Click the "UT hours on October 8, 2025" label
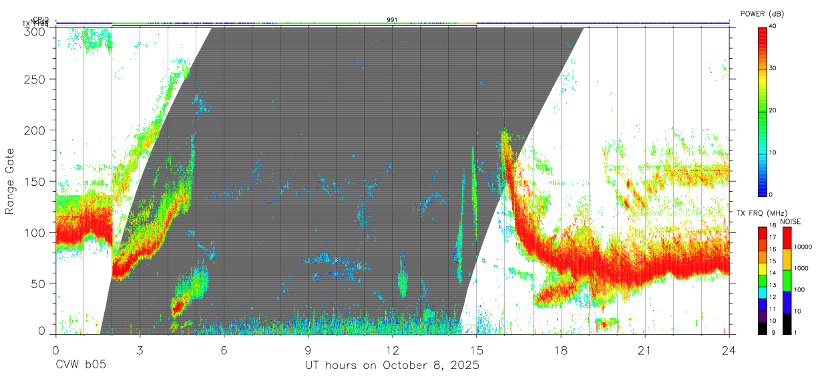The image size is (820, 379). 392,366
